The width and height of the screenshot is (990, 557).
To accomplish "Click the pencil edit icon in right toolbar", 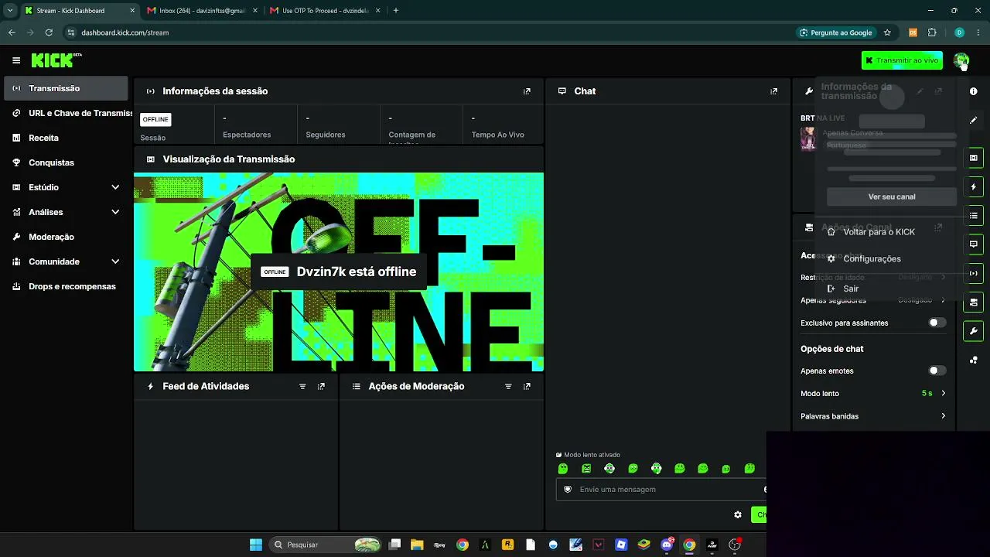I will 973,120.
